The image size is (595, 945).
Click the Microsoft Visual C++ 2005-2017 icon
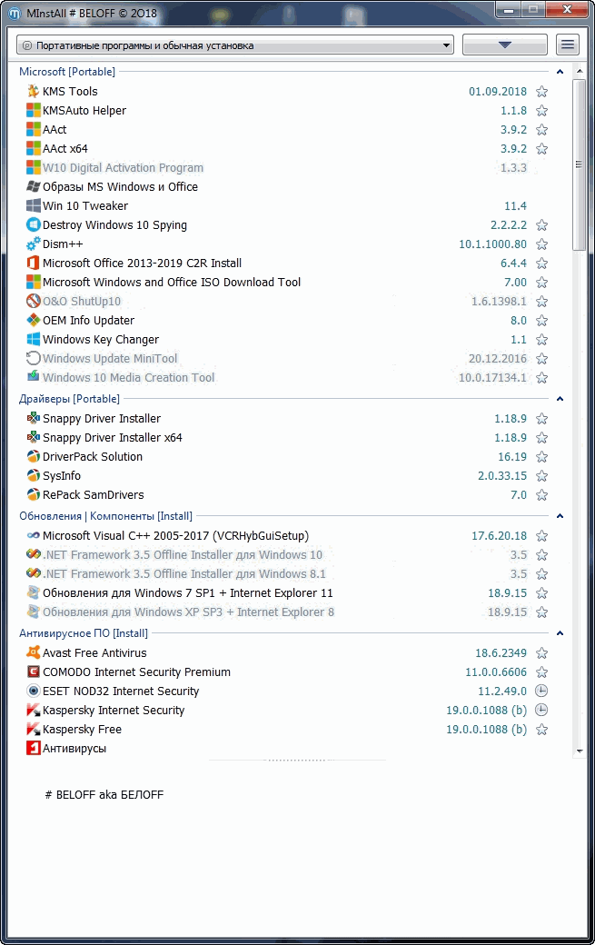point(33,536)
